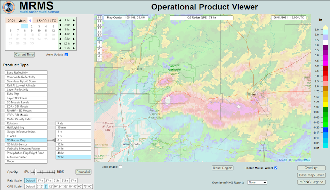Adjust the Opacity slider handle

pyautogui.click(x=36, y=172)
